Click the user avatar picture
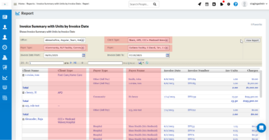 (x=244, y=4)
